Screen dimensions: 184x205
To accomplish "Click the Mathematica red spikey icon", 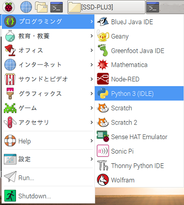I will coord(103,64).
